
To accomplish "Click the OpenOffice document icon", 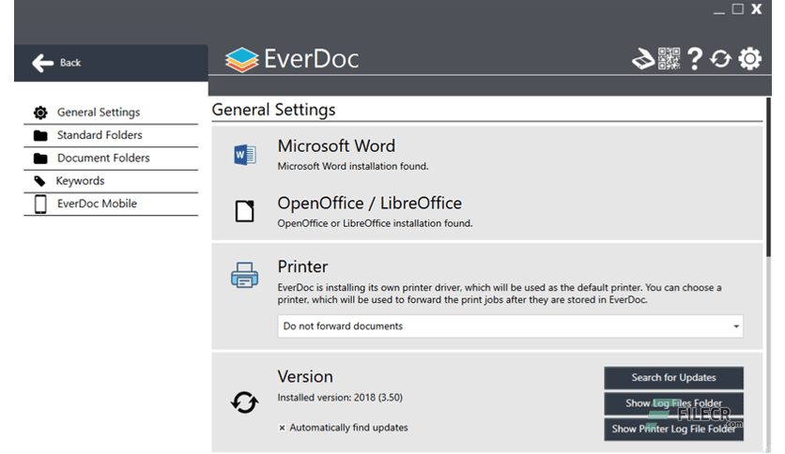I will pyautogui.click(x=245, y=211).
